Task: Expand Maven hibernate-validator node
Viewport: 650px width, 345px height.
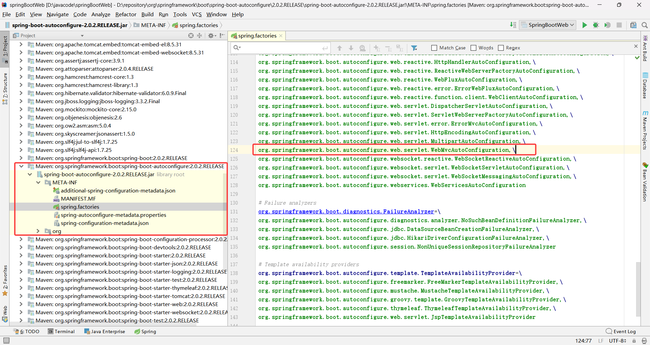Action: [21, 93]
